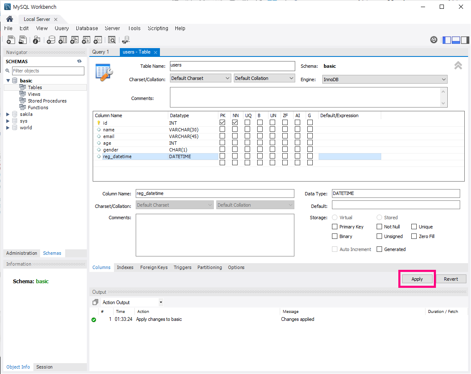Click the Filter objects search field
This screenshot has width=471, height=374.
tap(48, 71)
